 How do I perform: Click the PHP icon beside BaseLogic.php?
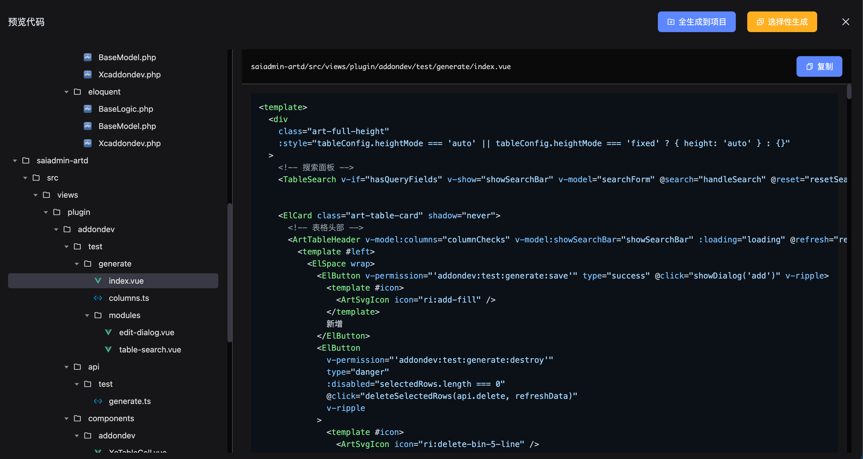point(87,109)
